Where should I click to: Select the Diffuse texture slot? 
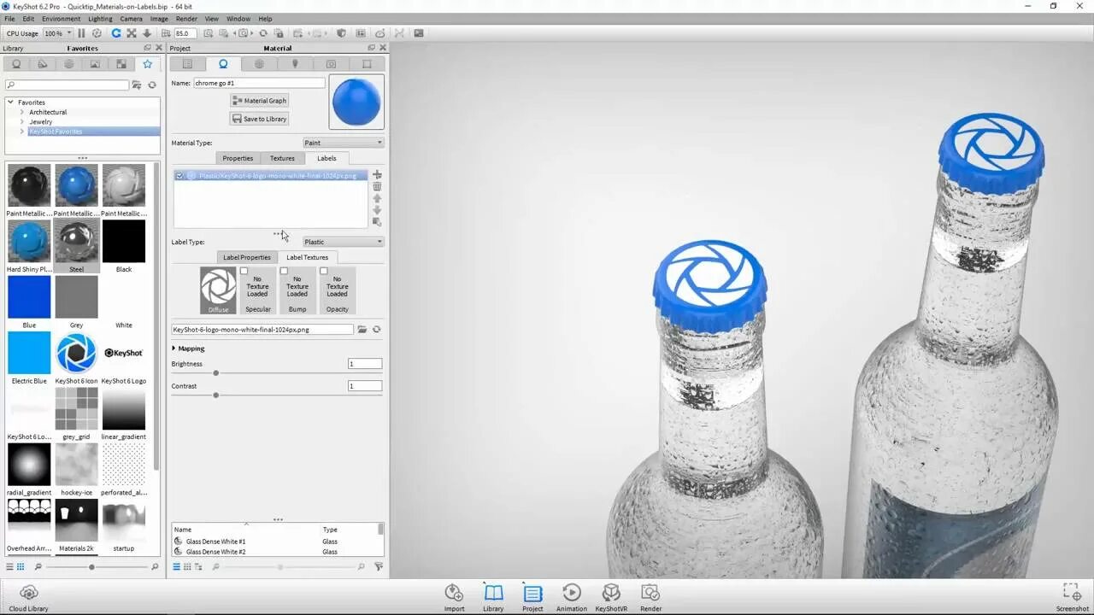point(218,290)
